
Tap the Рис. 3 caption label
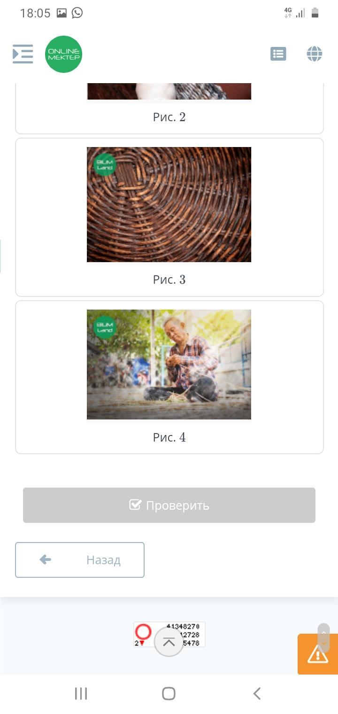(169, 279)
